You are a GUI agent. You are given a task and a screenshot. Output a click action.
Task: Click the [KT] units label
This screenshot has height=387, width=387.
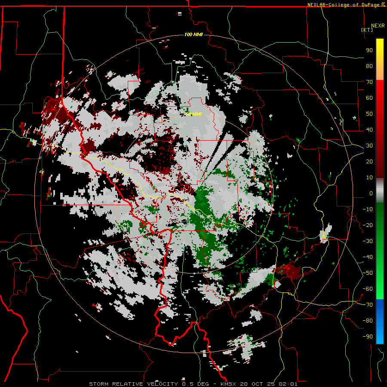click(367, 30)
